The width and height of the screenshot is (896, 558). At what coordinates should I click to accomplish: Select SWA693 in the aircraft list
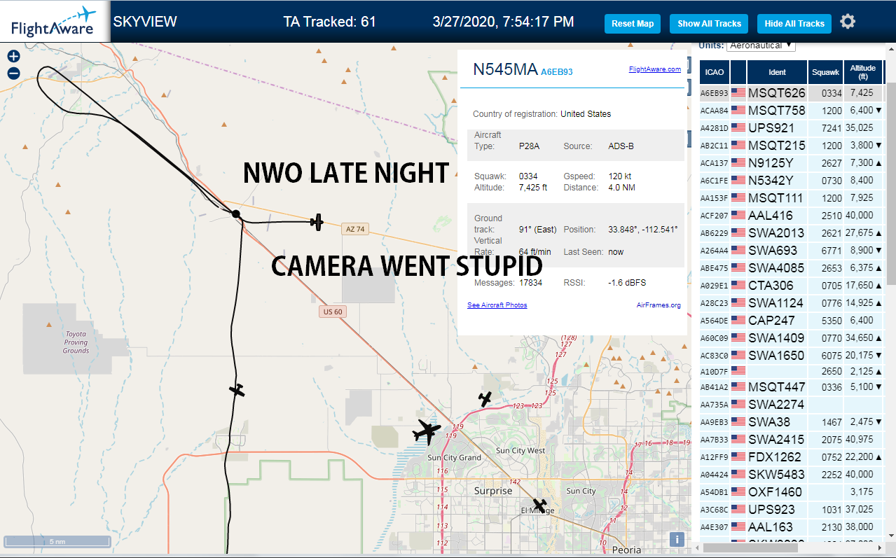pyautogui.click(x=773, y=250)
